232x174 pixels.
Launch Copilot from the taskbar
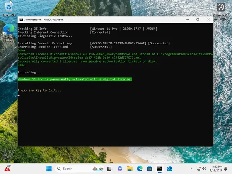click(x=120, y=169)
